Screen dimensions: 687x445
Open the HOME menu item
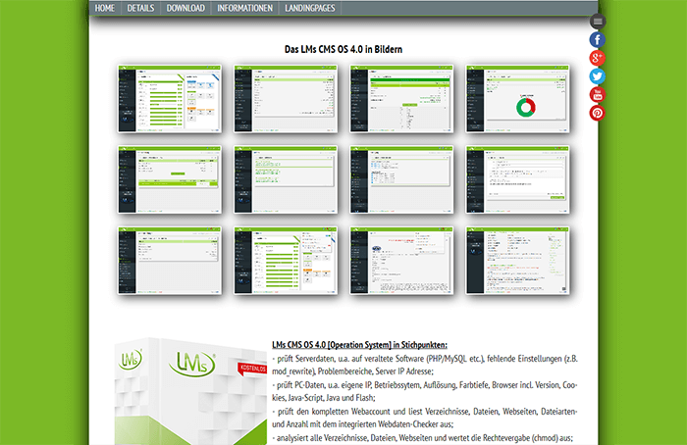(105, 8)
